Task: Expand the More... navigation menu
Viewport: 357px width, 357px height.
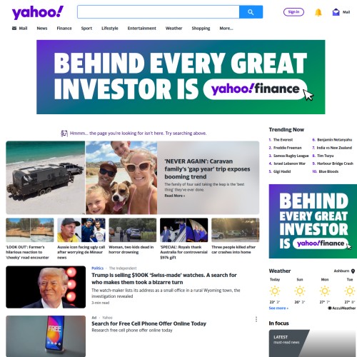Action: tap(226, 29)
